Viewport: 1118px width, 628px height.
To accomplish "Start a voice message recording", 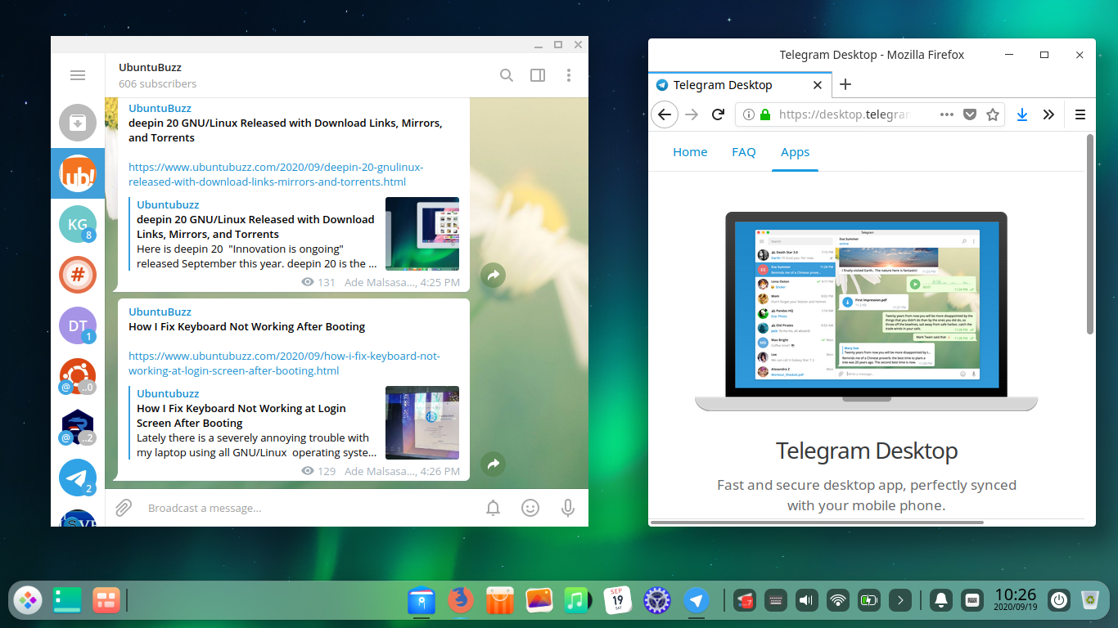I will (x=568, y=508).
